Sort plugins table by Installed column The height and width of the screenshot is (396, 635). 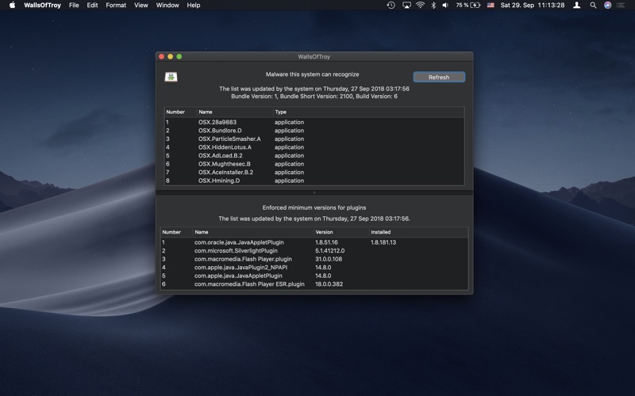[x=418, y=232]
